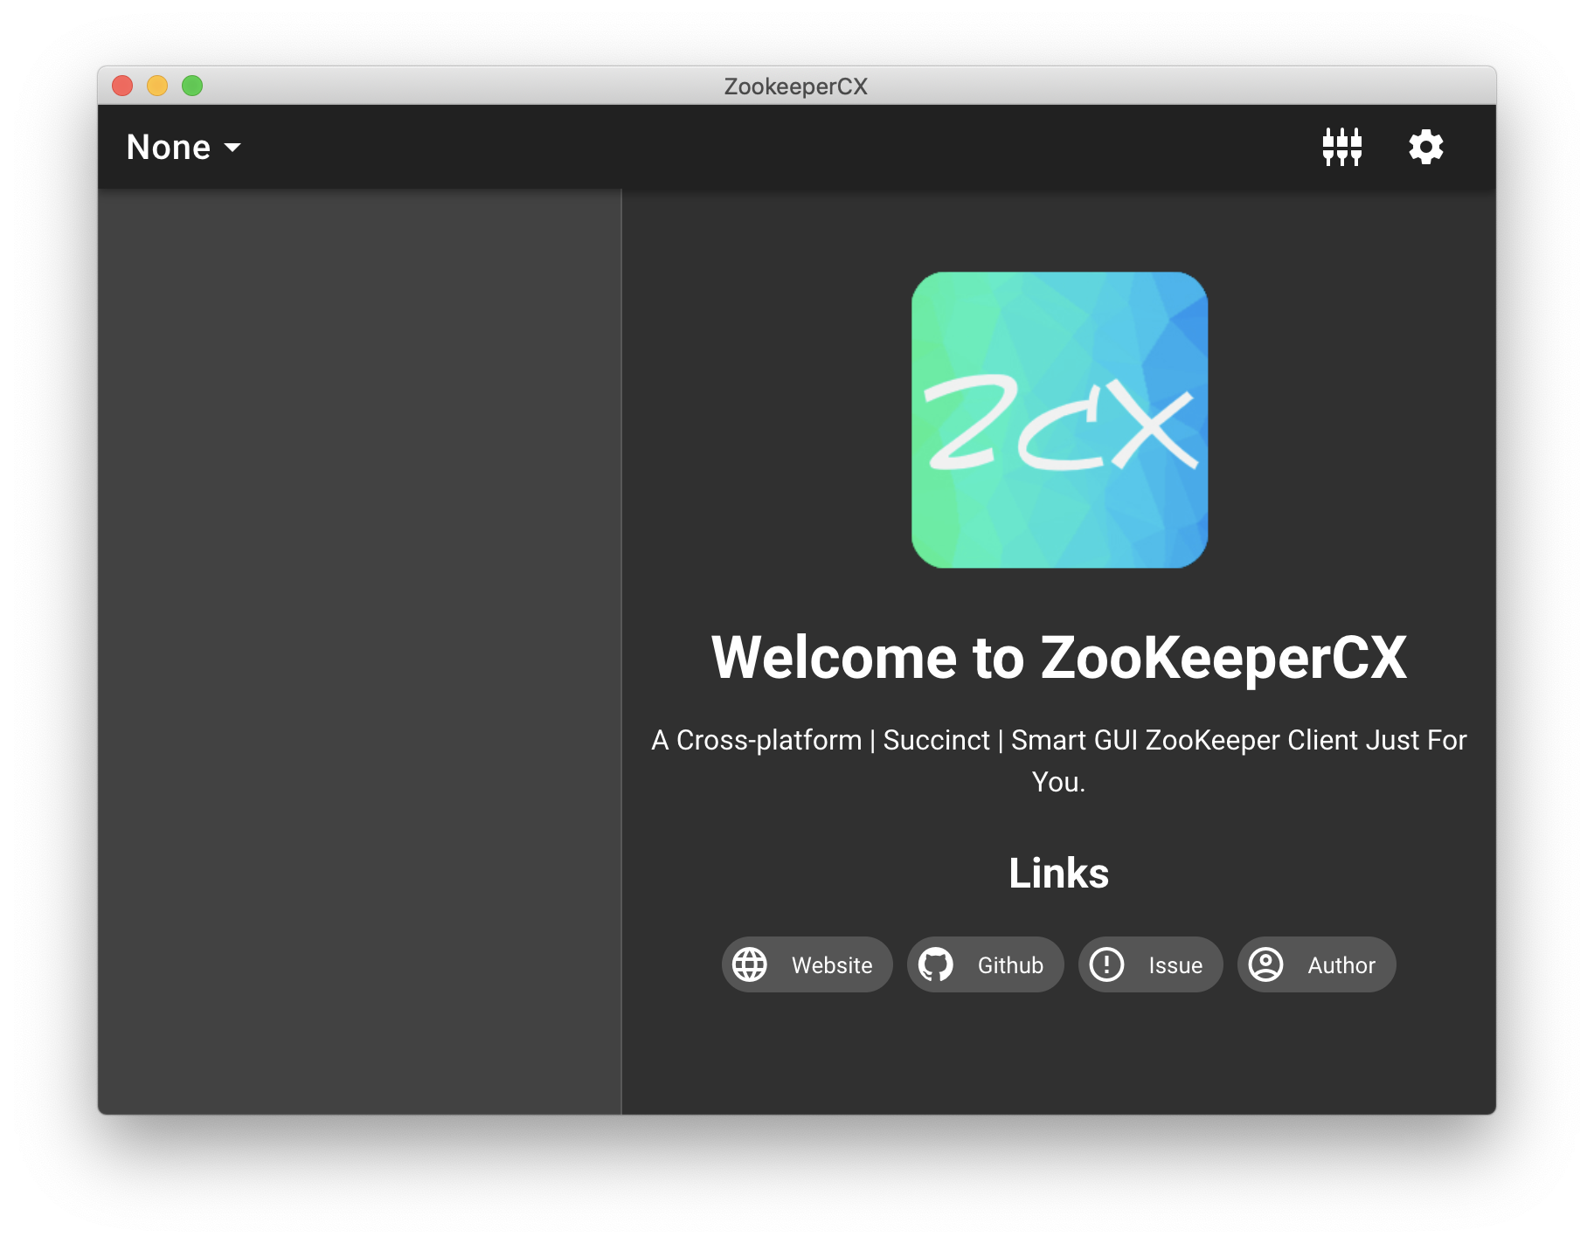Click the ZCX application logo
1594x1244 pixels.
[1059, 420]
